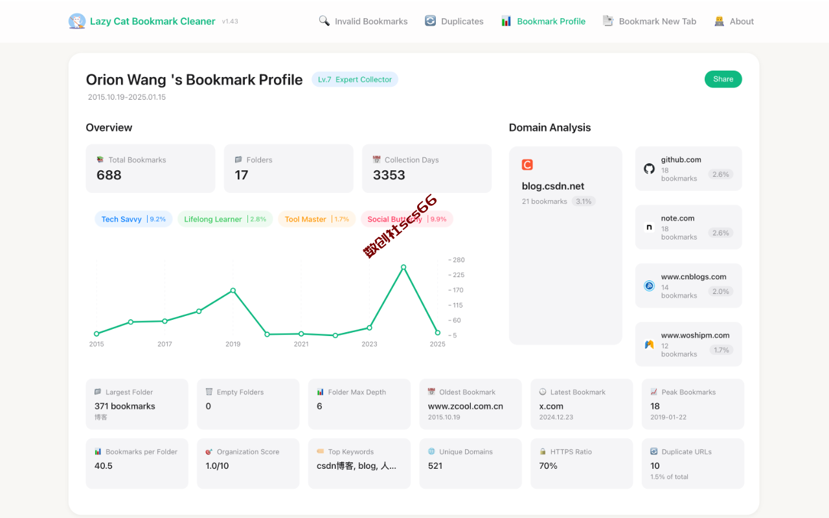Click the 2015 data point on chart
This screenshot has height=518, width=829.
97,334
